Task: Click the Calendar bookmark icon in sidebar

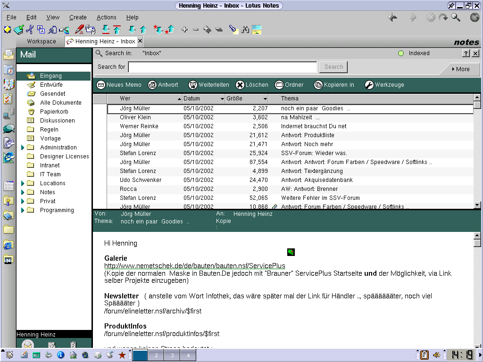Action: pos(8,70)
